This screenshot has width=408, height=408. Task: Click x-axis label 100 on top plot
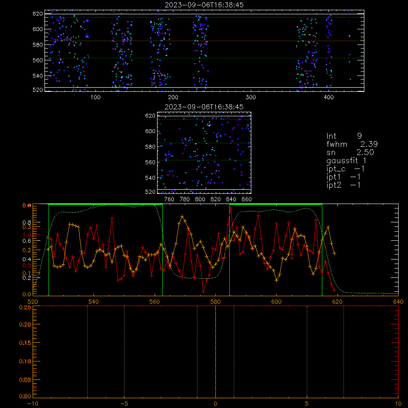(95, 98)
